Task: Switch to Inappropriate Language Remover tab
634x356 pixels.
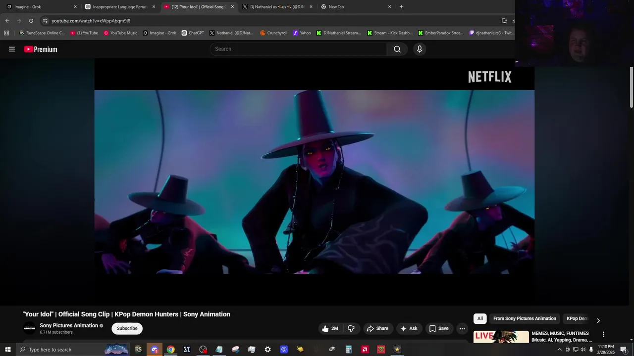Action: click(120, 7)
